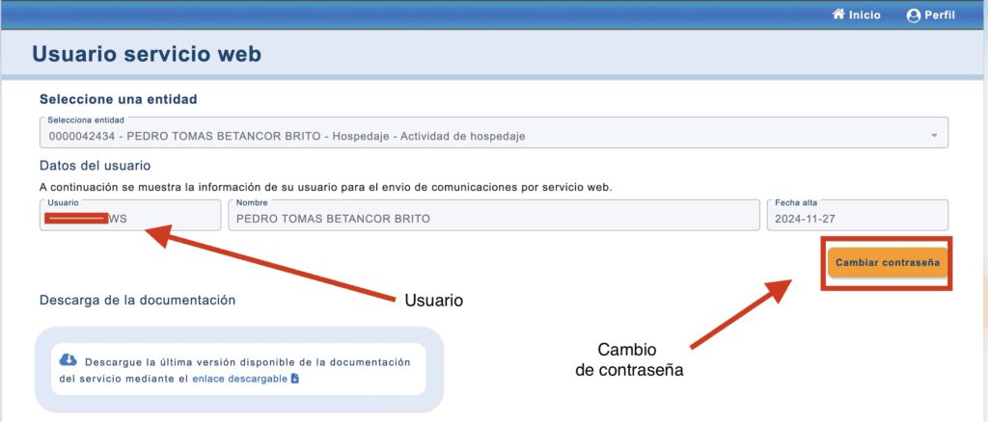Click the Usuario input field
The height and width of the screenshot is (422, 988).
click(x=130, y=215)
